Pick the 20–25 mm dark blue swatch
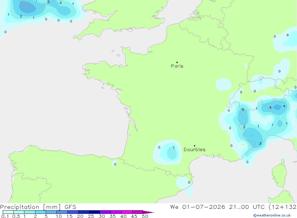Image resolution: width=297 pixels, height=218 pixels. click(x=83, y=212)
